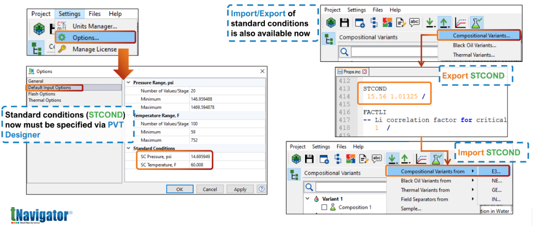The height and width of the screenshot is (226, 533).
Task: Click green up-arrow export icon in export-menu window
Action: tap(444, 23)
